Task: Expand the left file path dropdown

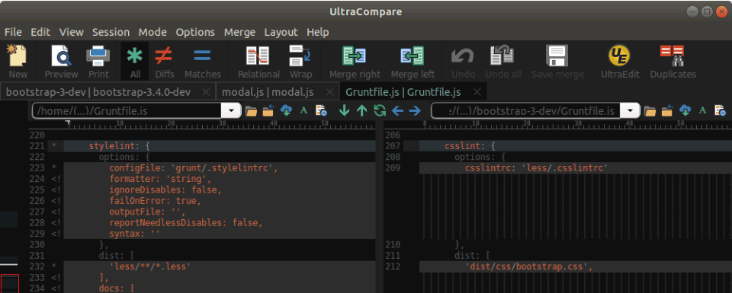Action: [232, 111]
